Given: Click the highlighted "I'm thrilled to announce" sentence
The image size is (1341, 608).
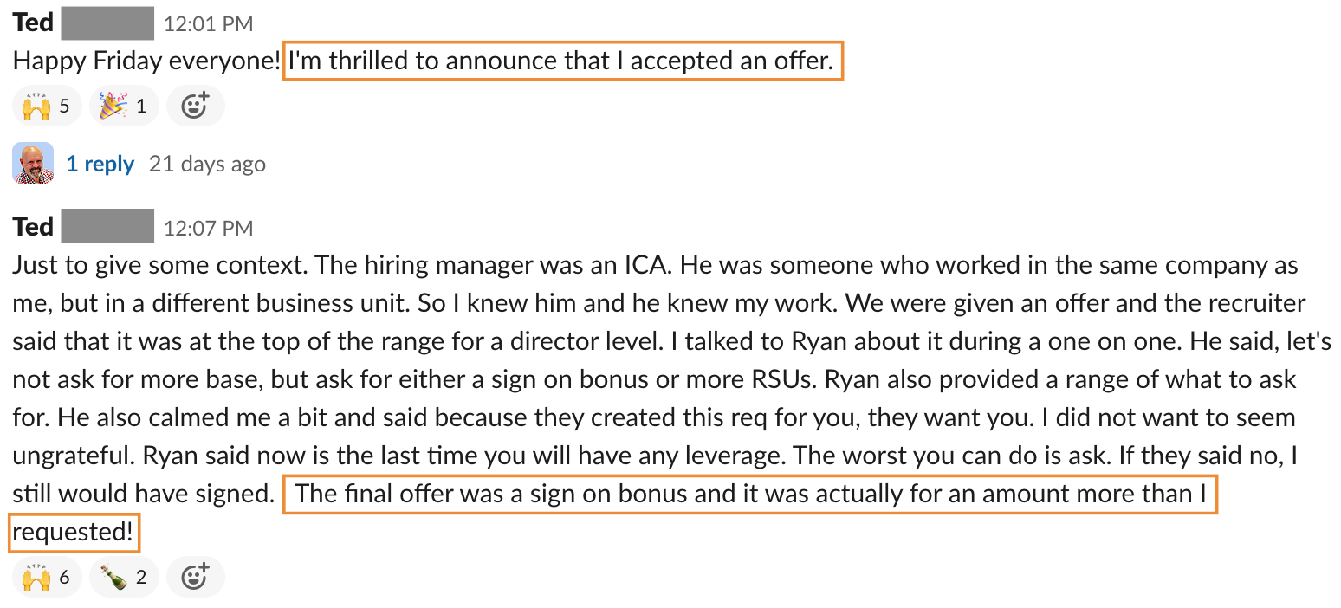Looking at the screenshot, I should (x=561, y=61).
